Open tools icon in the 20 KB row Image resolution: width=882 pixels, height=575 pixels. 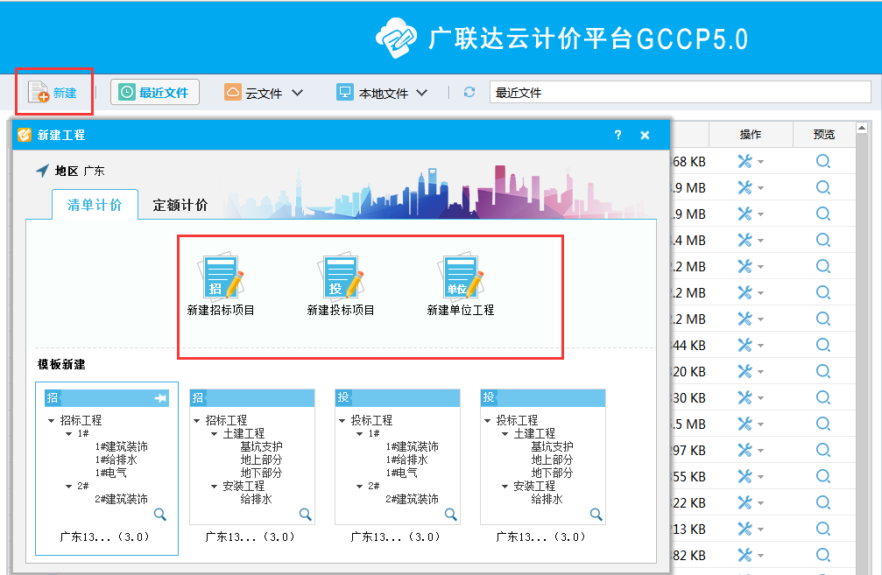pos(744,372)
